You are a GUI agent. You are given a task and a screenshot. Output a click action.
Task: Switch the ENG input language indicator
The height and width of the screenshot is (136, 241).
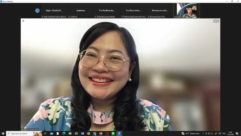(x=224, y=133)
